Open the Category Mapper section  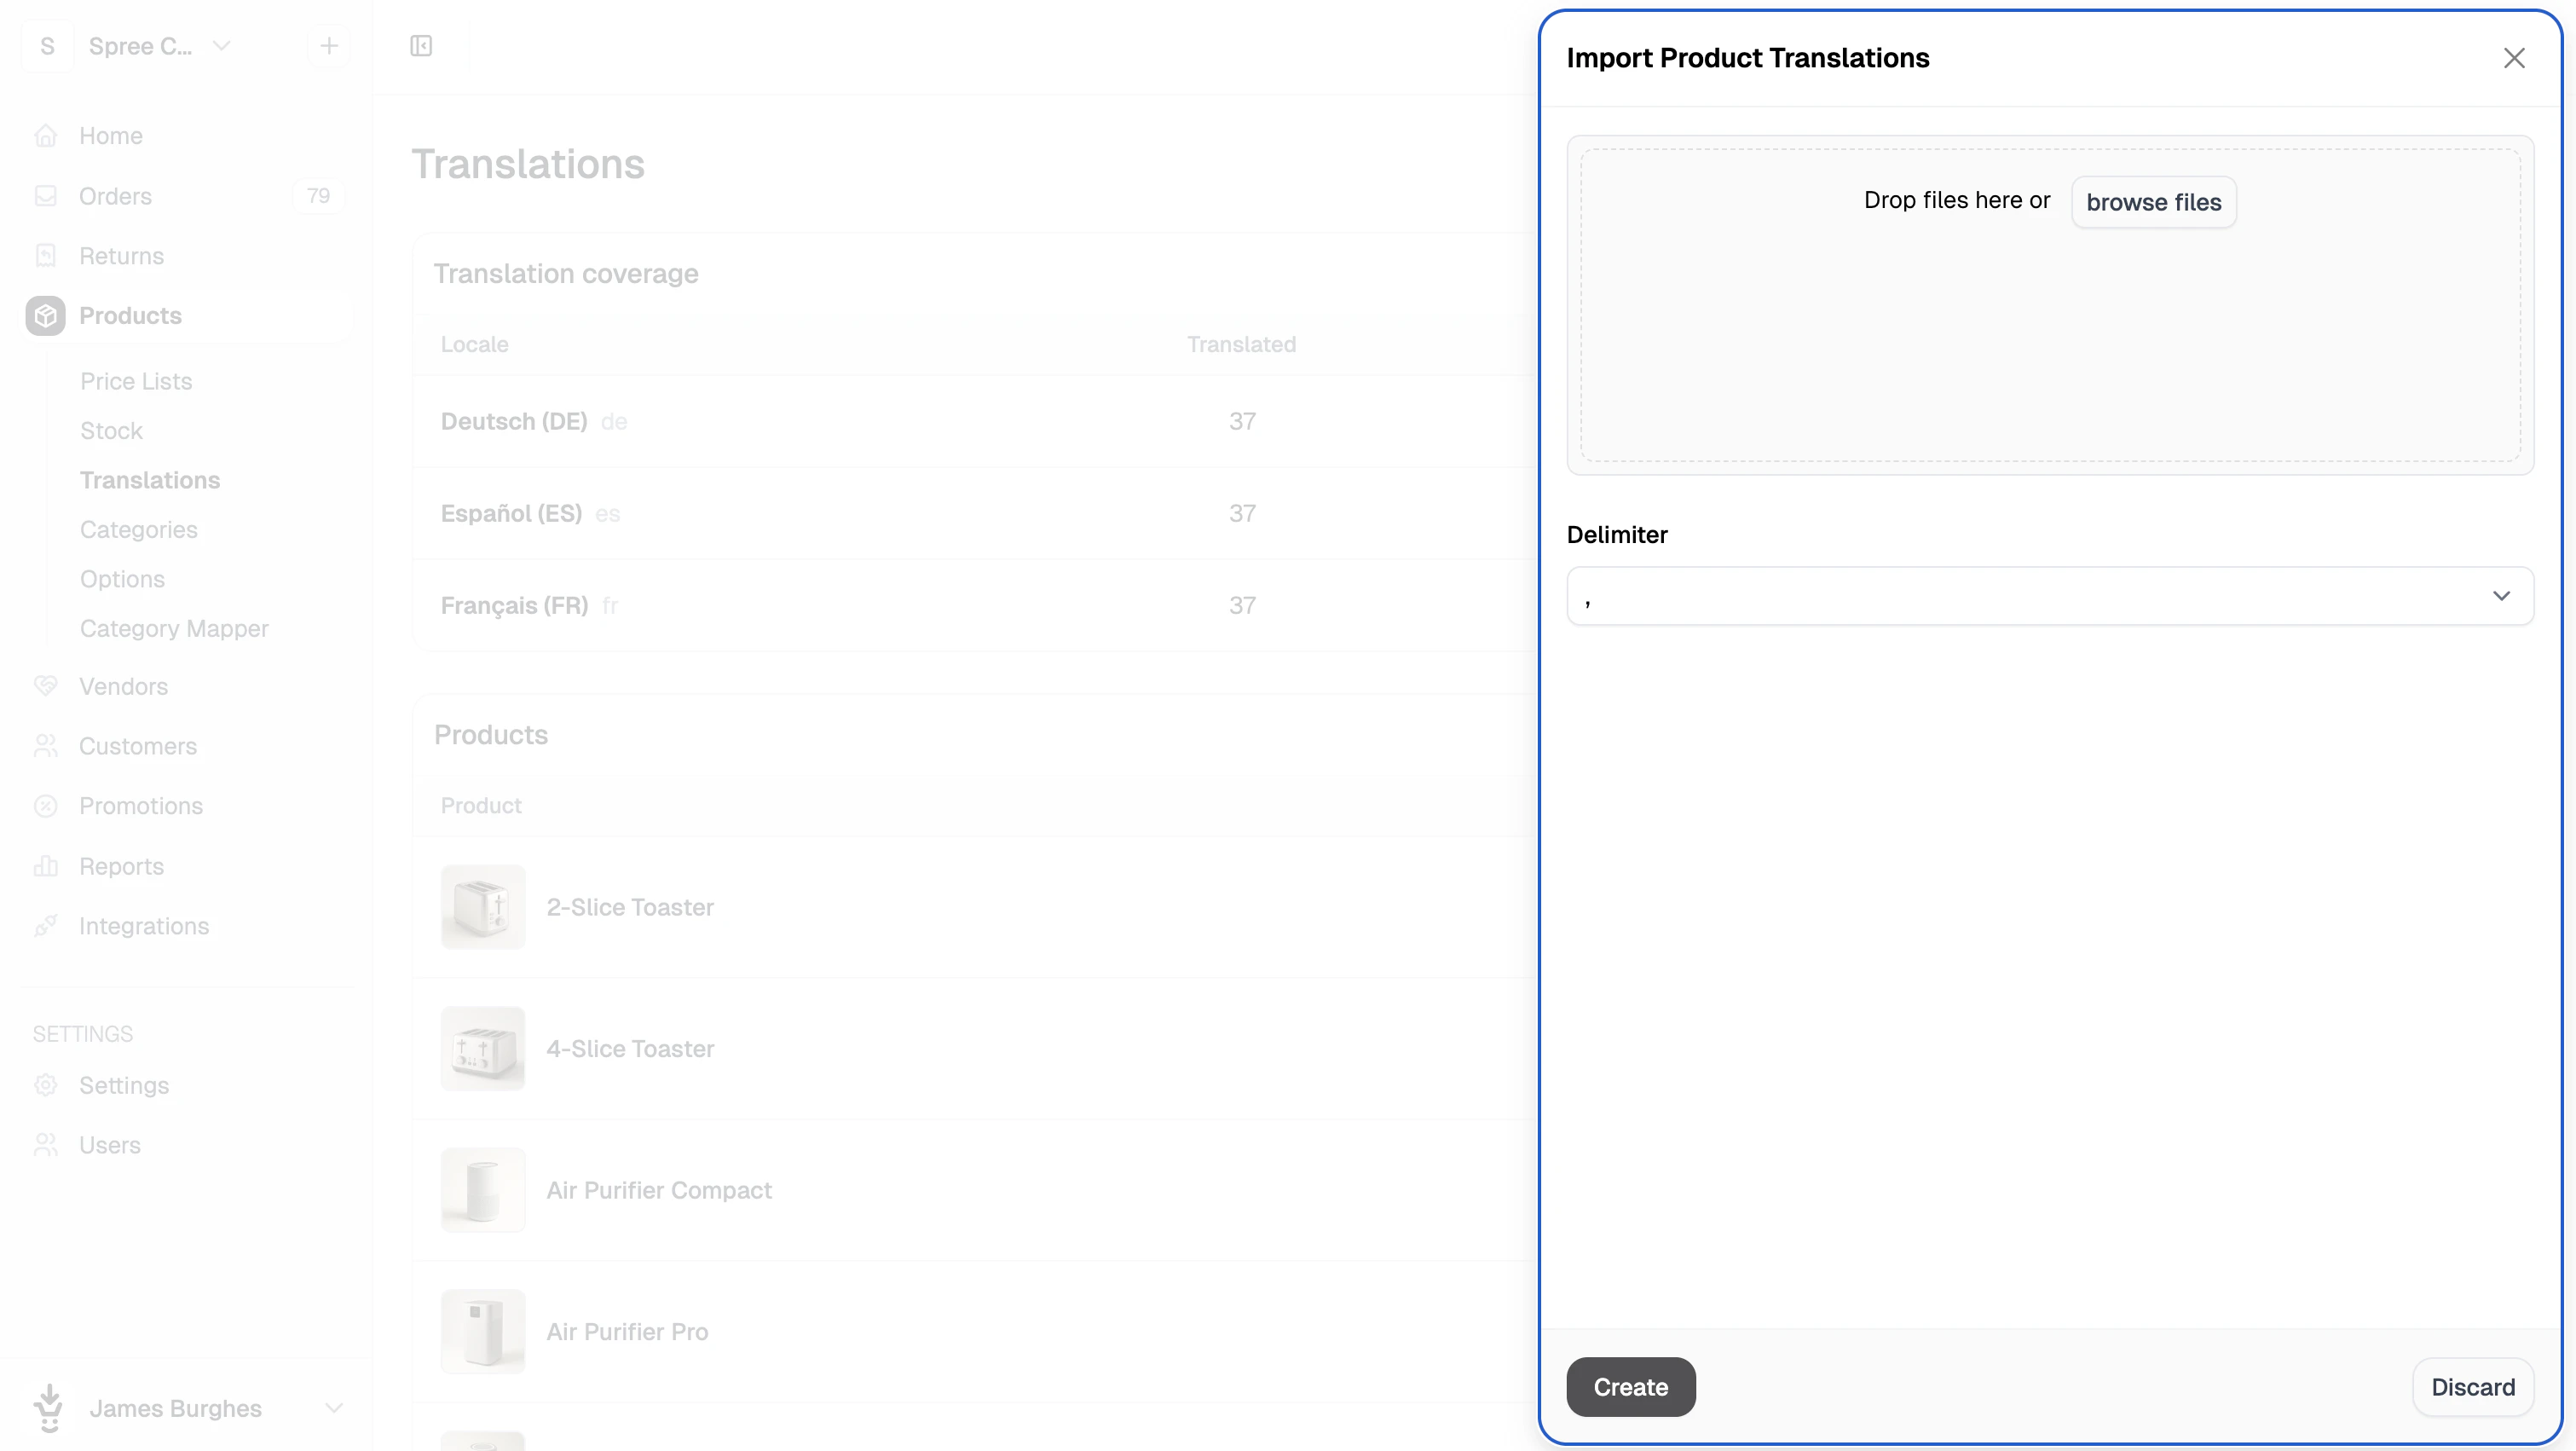[174, 628]
